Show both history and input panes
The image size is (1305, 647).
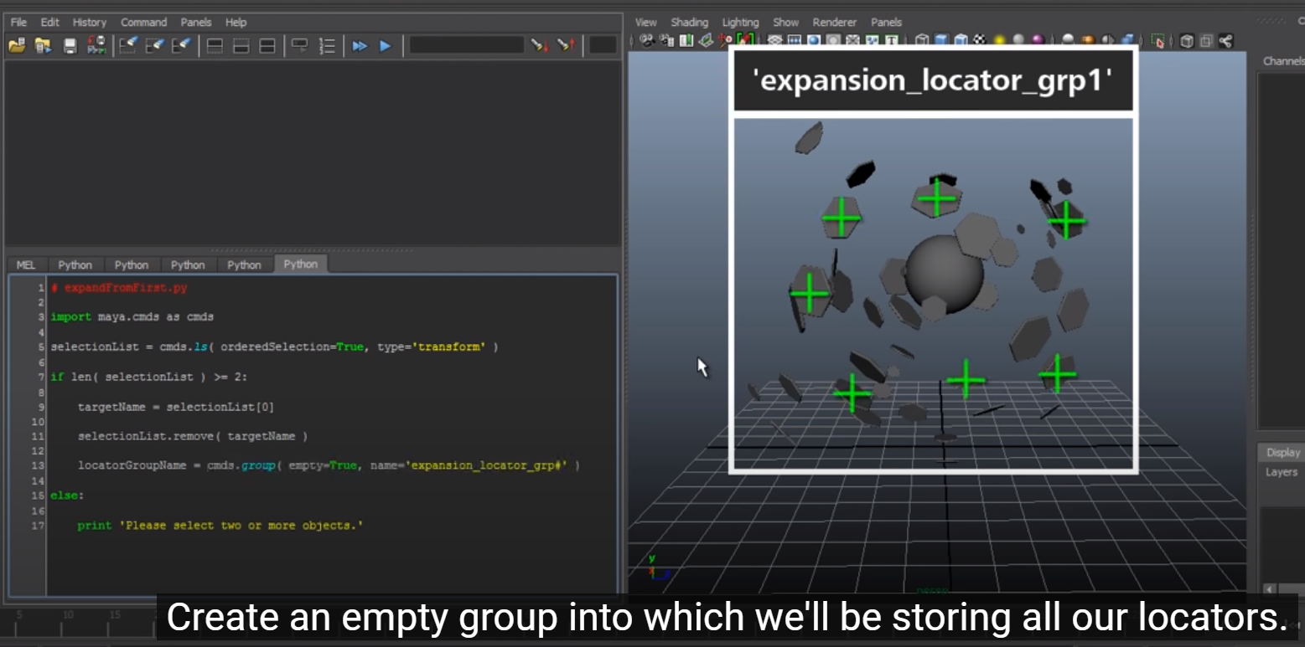(x=267, y=45)
